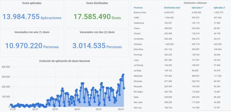Select the La Rioja row name
The image size is (231, 112).
137,71
